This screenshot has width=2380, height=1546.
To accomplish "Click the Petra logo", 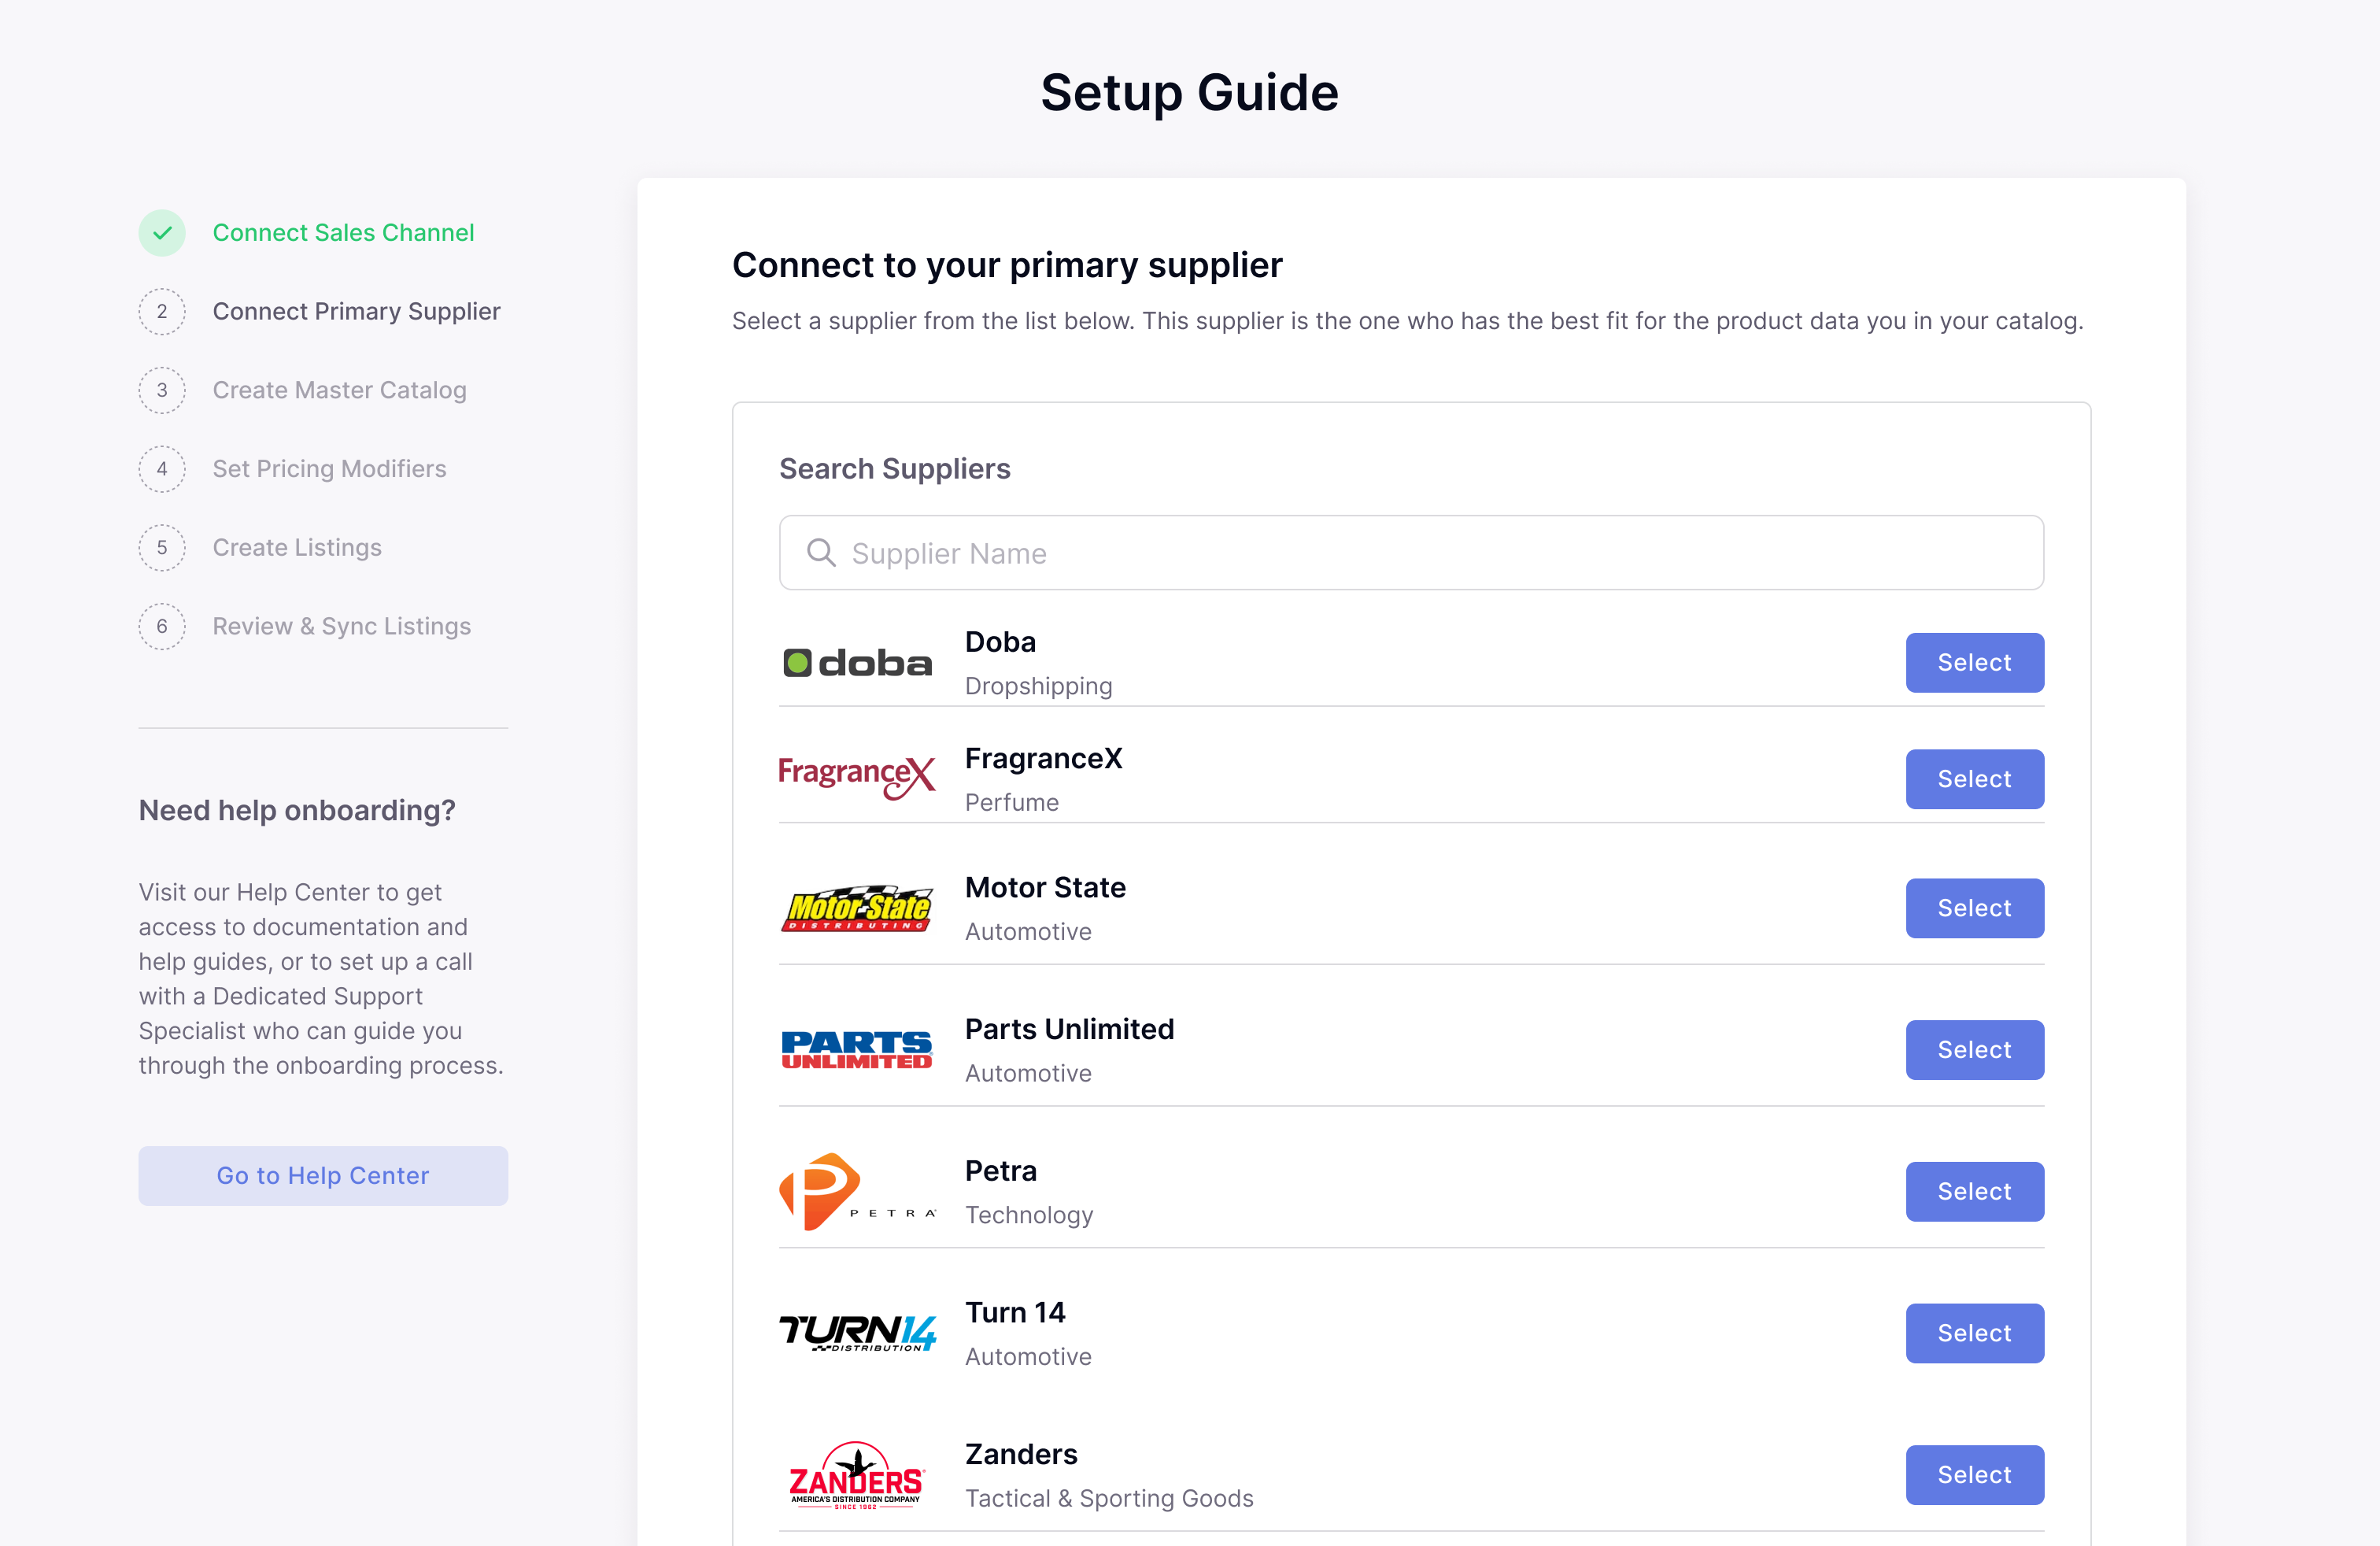I will 857,1191.
